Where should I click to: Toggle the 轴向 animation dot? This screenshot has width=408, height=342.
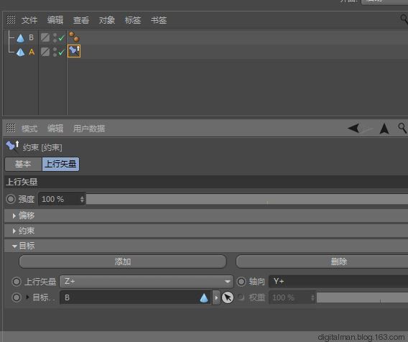tap(241, 282)
